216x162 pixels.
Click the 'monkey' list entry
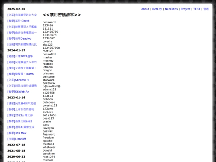tap(48, 61)
